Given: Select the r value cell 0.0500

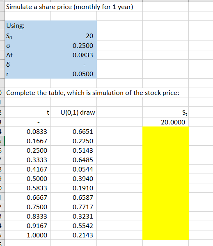Looking at the screenshot, I should [73, 74].
